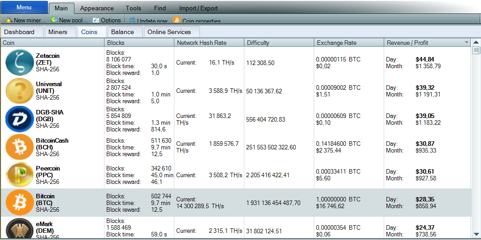
Task: Click the Peercoin gold logo
Action: pos(19,175)
